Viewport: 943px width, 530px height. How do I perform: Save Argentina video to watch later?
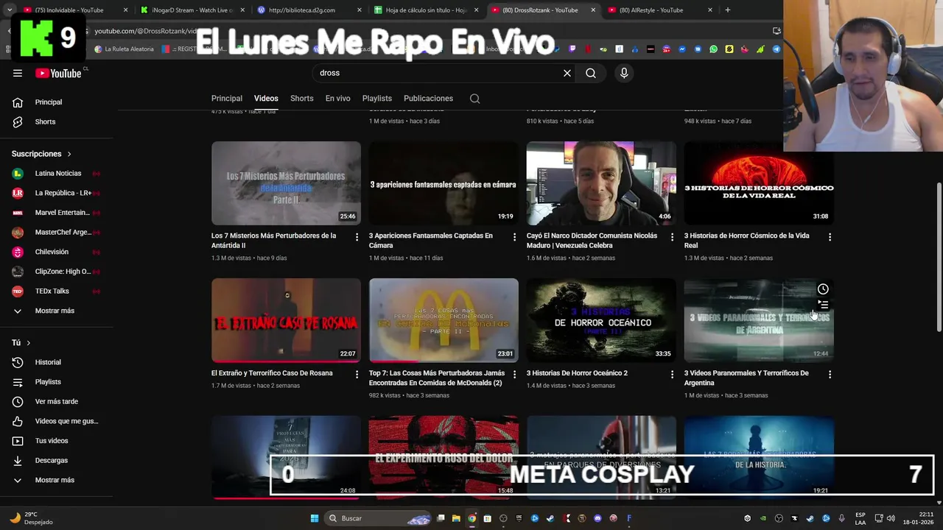pyautogui.click(x=823, y=289)
